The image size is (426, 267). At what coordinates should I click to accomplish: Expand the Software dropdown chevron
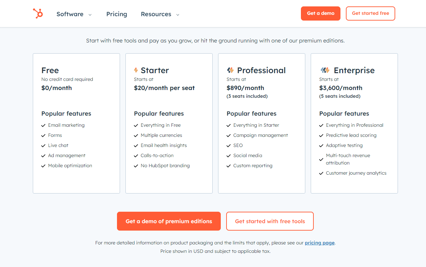coord(90,14)
